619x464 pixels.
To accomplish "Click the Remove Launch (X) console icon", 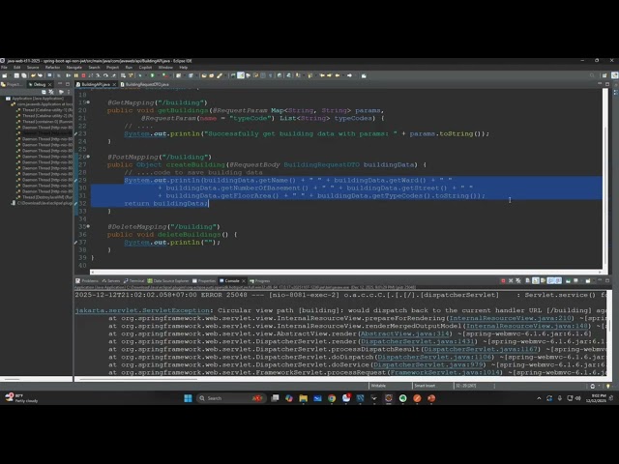I will (511, 280).
